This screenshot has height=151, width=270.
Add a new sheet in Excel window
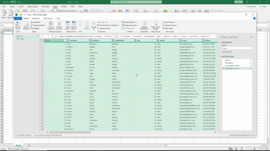(x=29, y=146)
